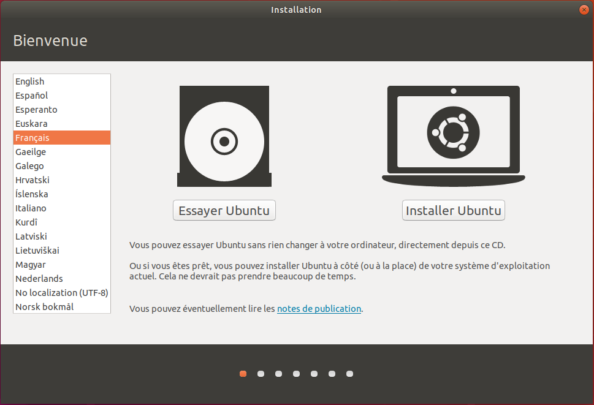Select Esperanto language option
Screen dimensions: 594x405
pos(36,110)
